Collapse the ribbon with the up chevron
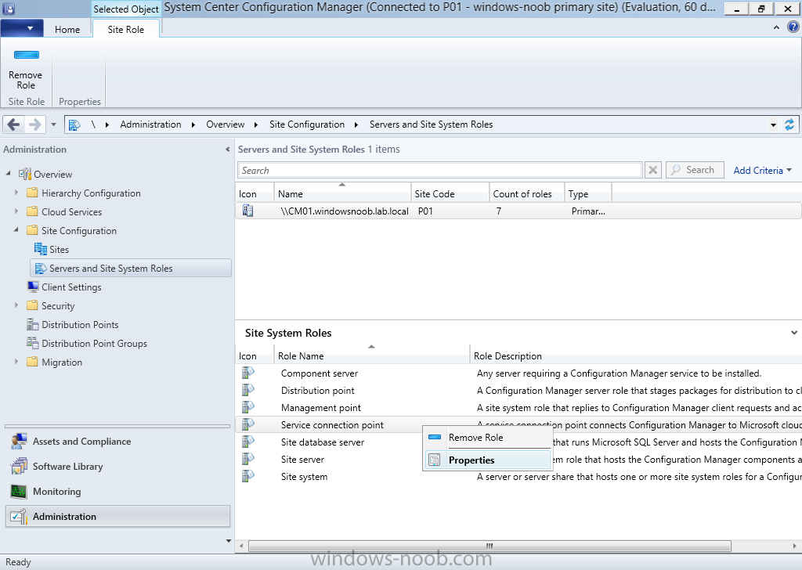 click(x=776, y=27)
